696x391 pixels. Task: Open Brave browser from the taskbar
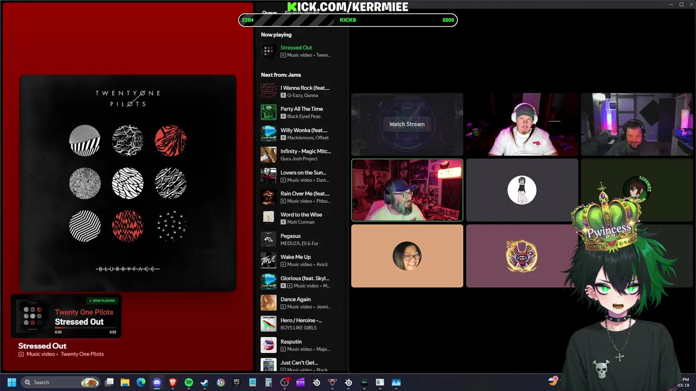click(x=173, y=382)
